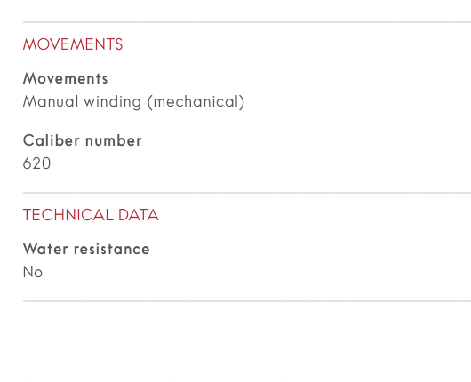Click the word Water in bold label
Screen dimensions: 471x382
tap(45, 249)
